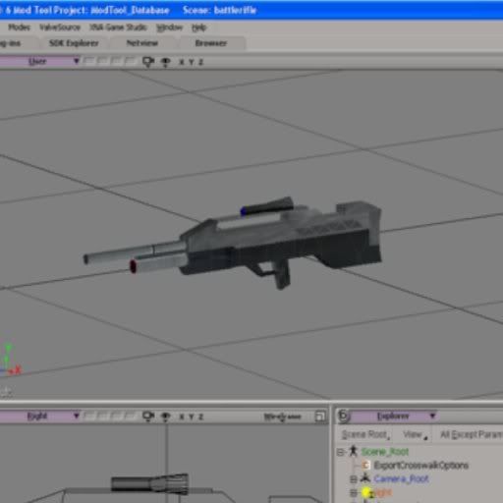This screenshot has width=503, height=503.
Task: Toggle the Z axis button in the Right viewport toolbar
Action: pos(200,417)
